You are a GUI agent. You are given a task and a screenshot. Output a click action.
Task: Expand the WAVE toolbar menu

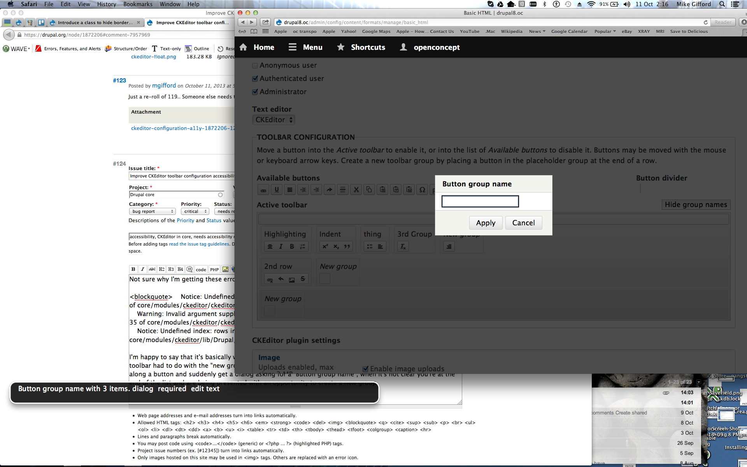17,49
